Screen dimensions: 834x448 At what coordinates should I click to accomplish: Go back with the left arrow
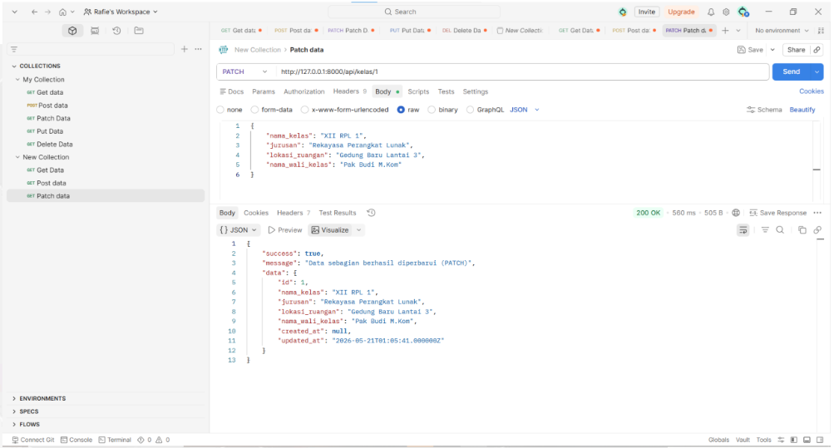[35, 12]
